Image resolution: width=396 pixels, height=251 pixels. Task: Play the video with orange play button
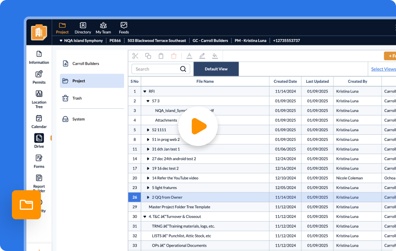click(198, 126)
